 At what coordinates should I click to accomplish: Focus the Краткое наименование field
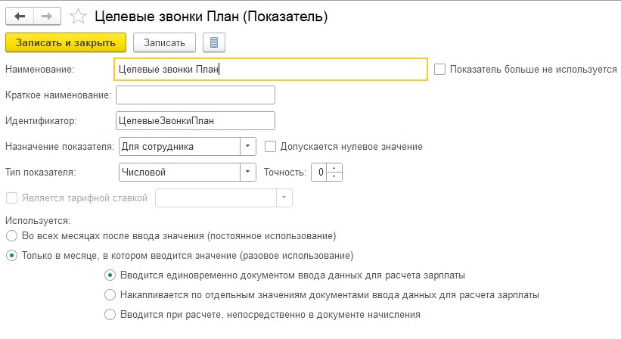(x=194, y=95)
